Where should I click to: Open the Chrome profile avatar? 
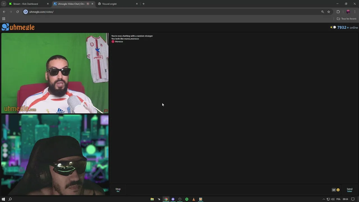click(348, 12)
